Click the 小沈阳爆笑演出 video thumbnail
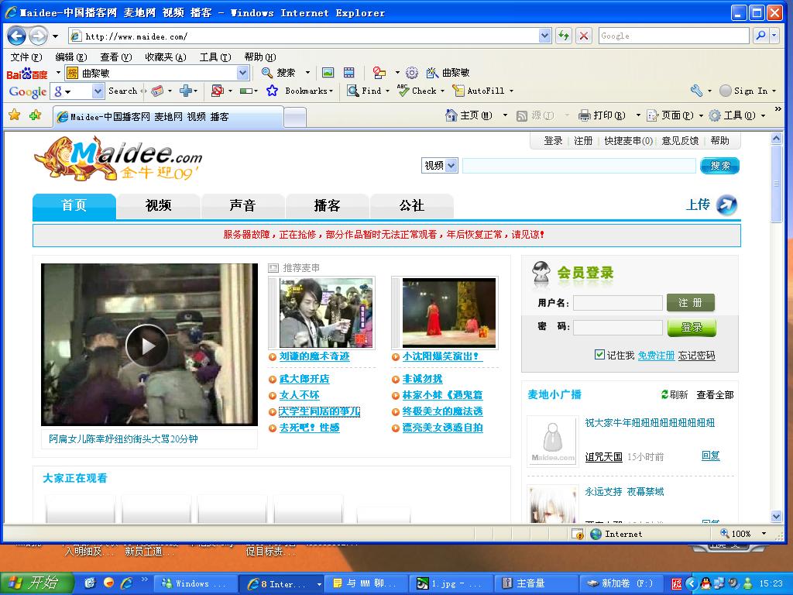The height and width of the screenshot is (595, 793). [448, 312]
